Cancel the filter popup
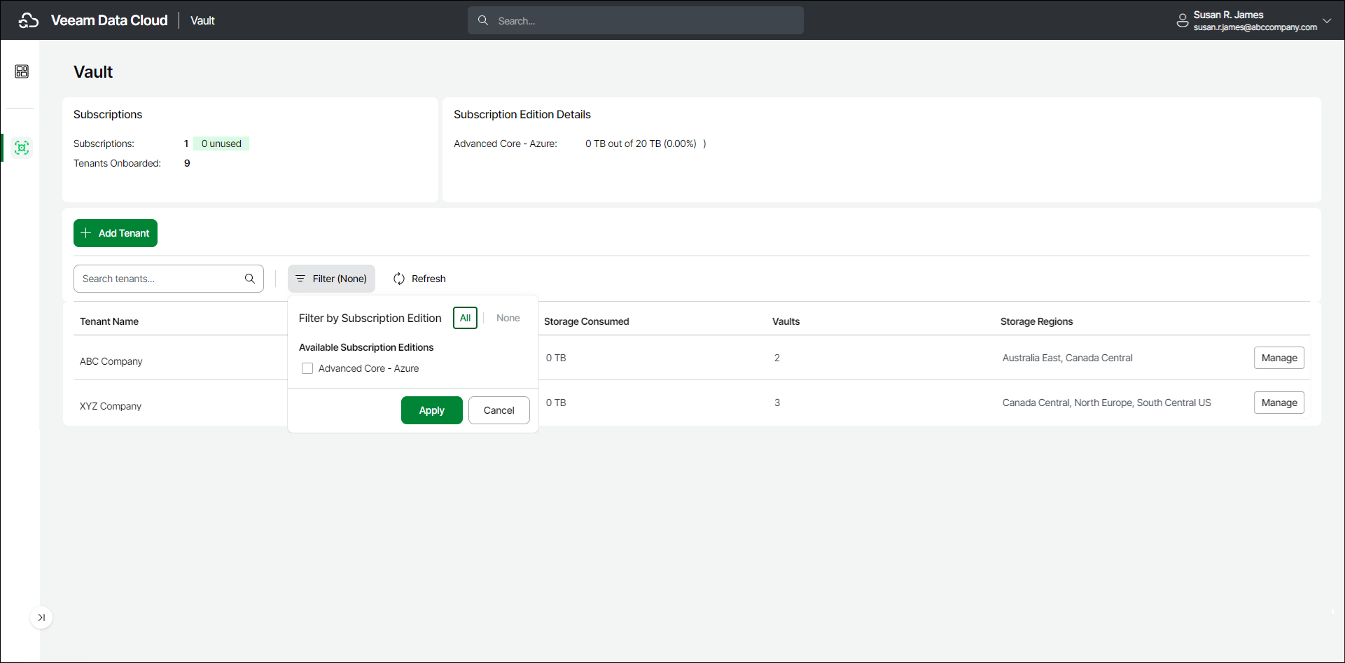The image size is (1345, 663). (499, 410)
